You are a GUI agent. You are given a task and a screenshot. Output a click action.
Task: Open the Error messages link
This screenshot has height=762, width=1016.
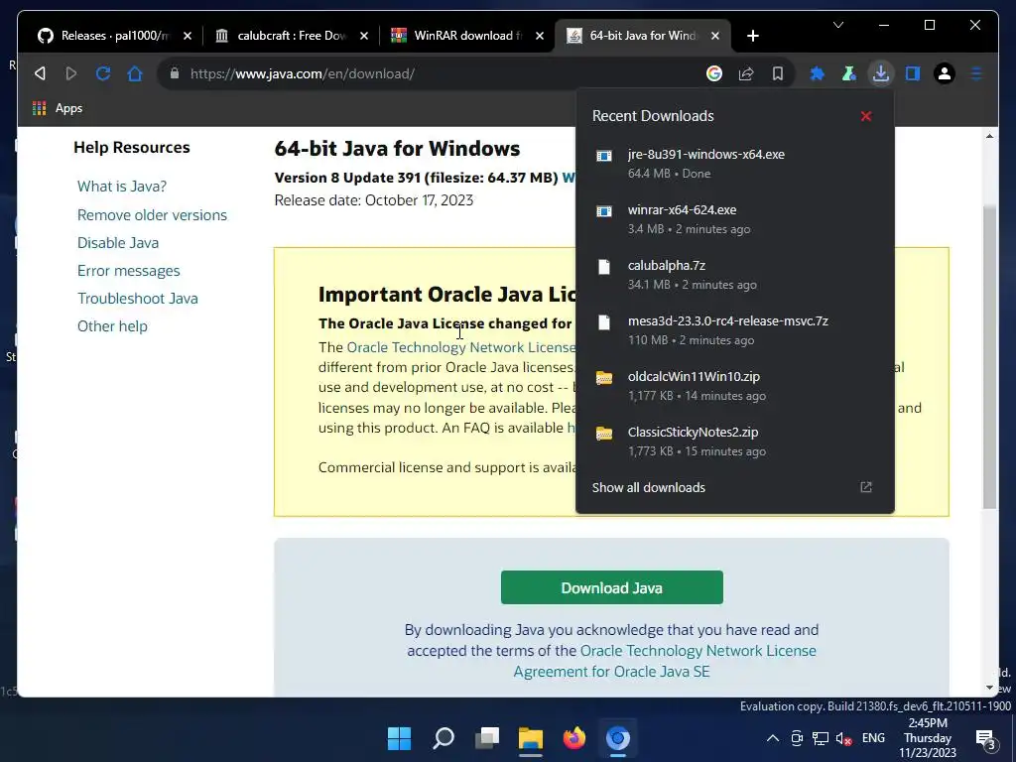point(128,271)
